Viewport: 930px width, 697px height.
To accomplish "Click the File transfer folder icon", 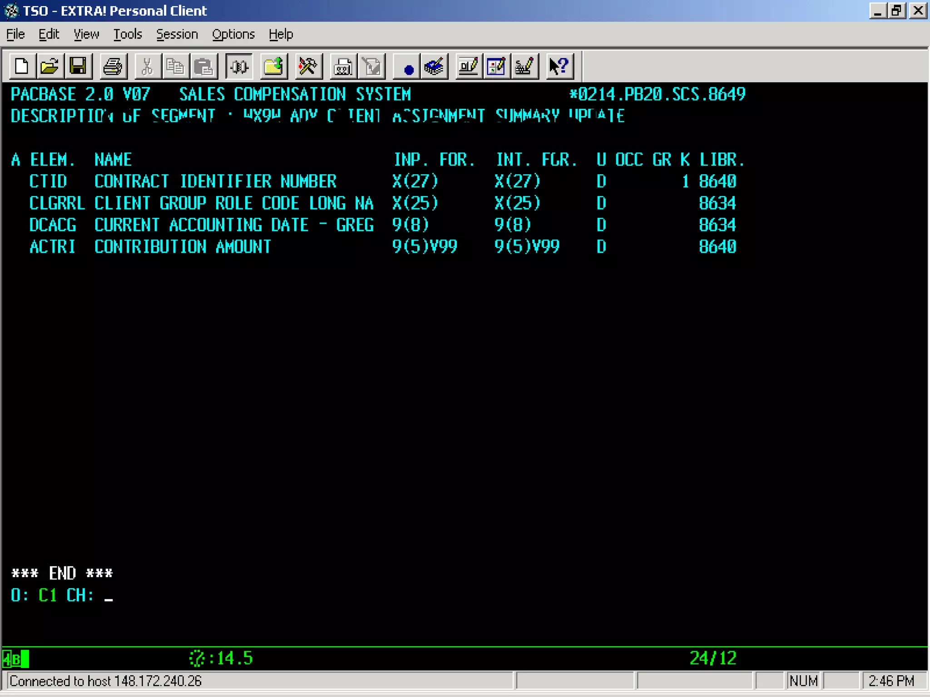I will coord(273,67).
